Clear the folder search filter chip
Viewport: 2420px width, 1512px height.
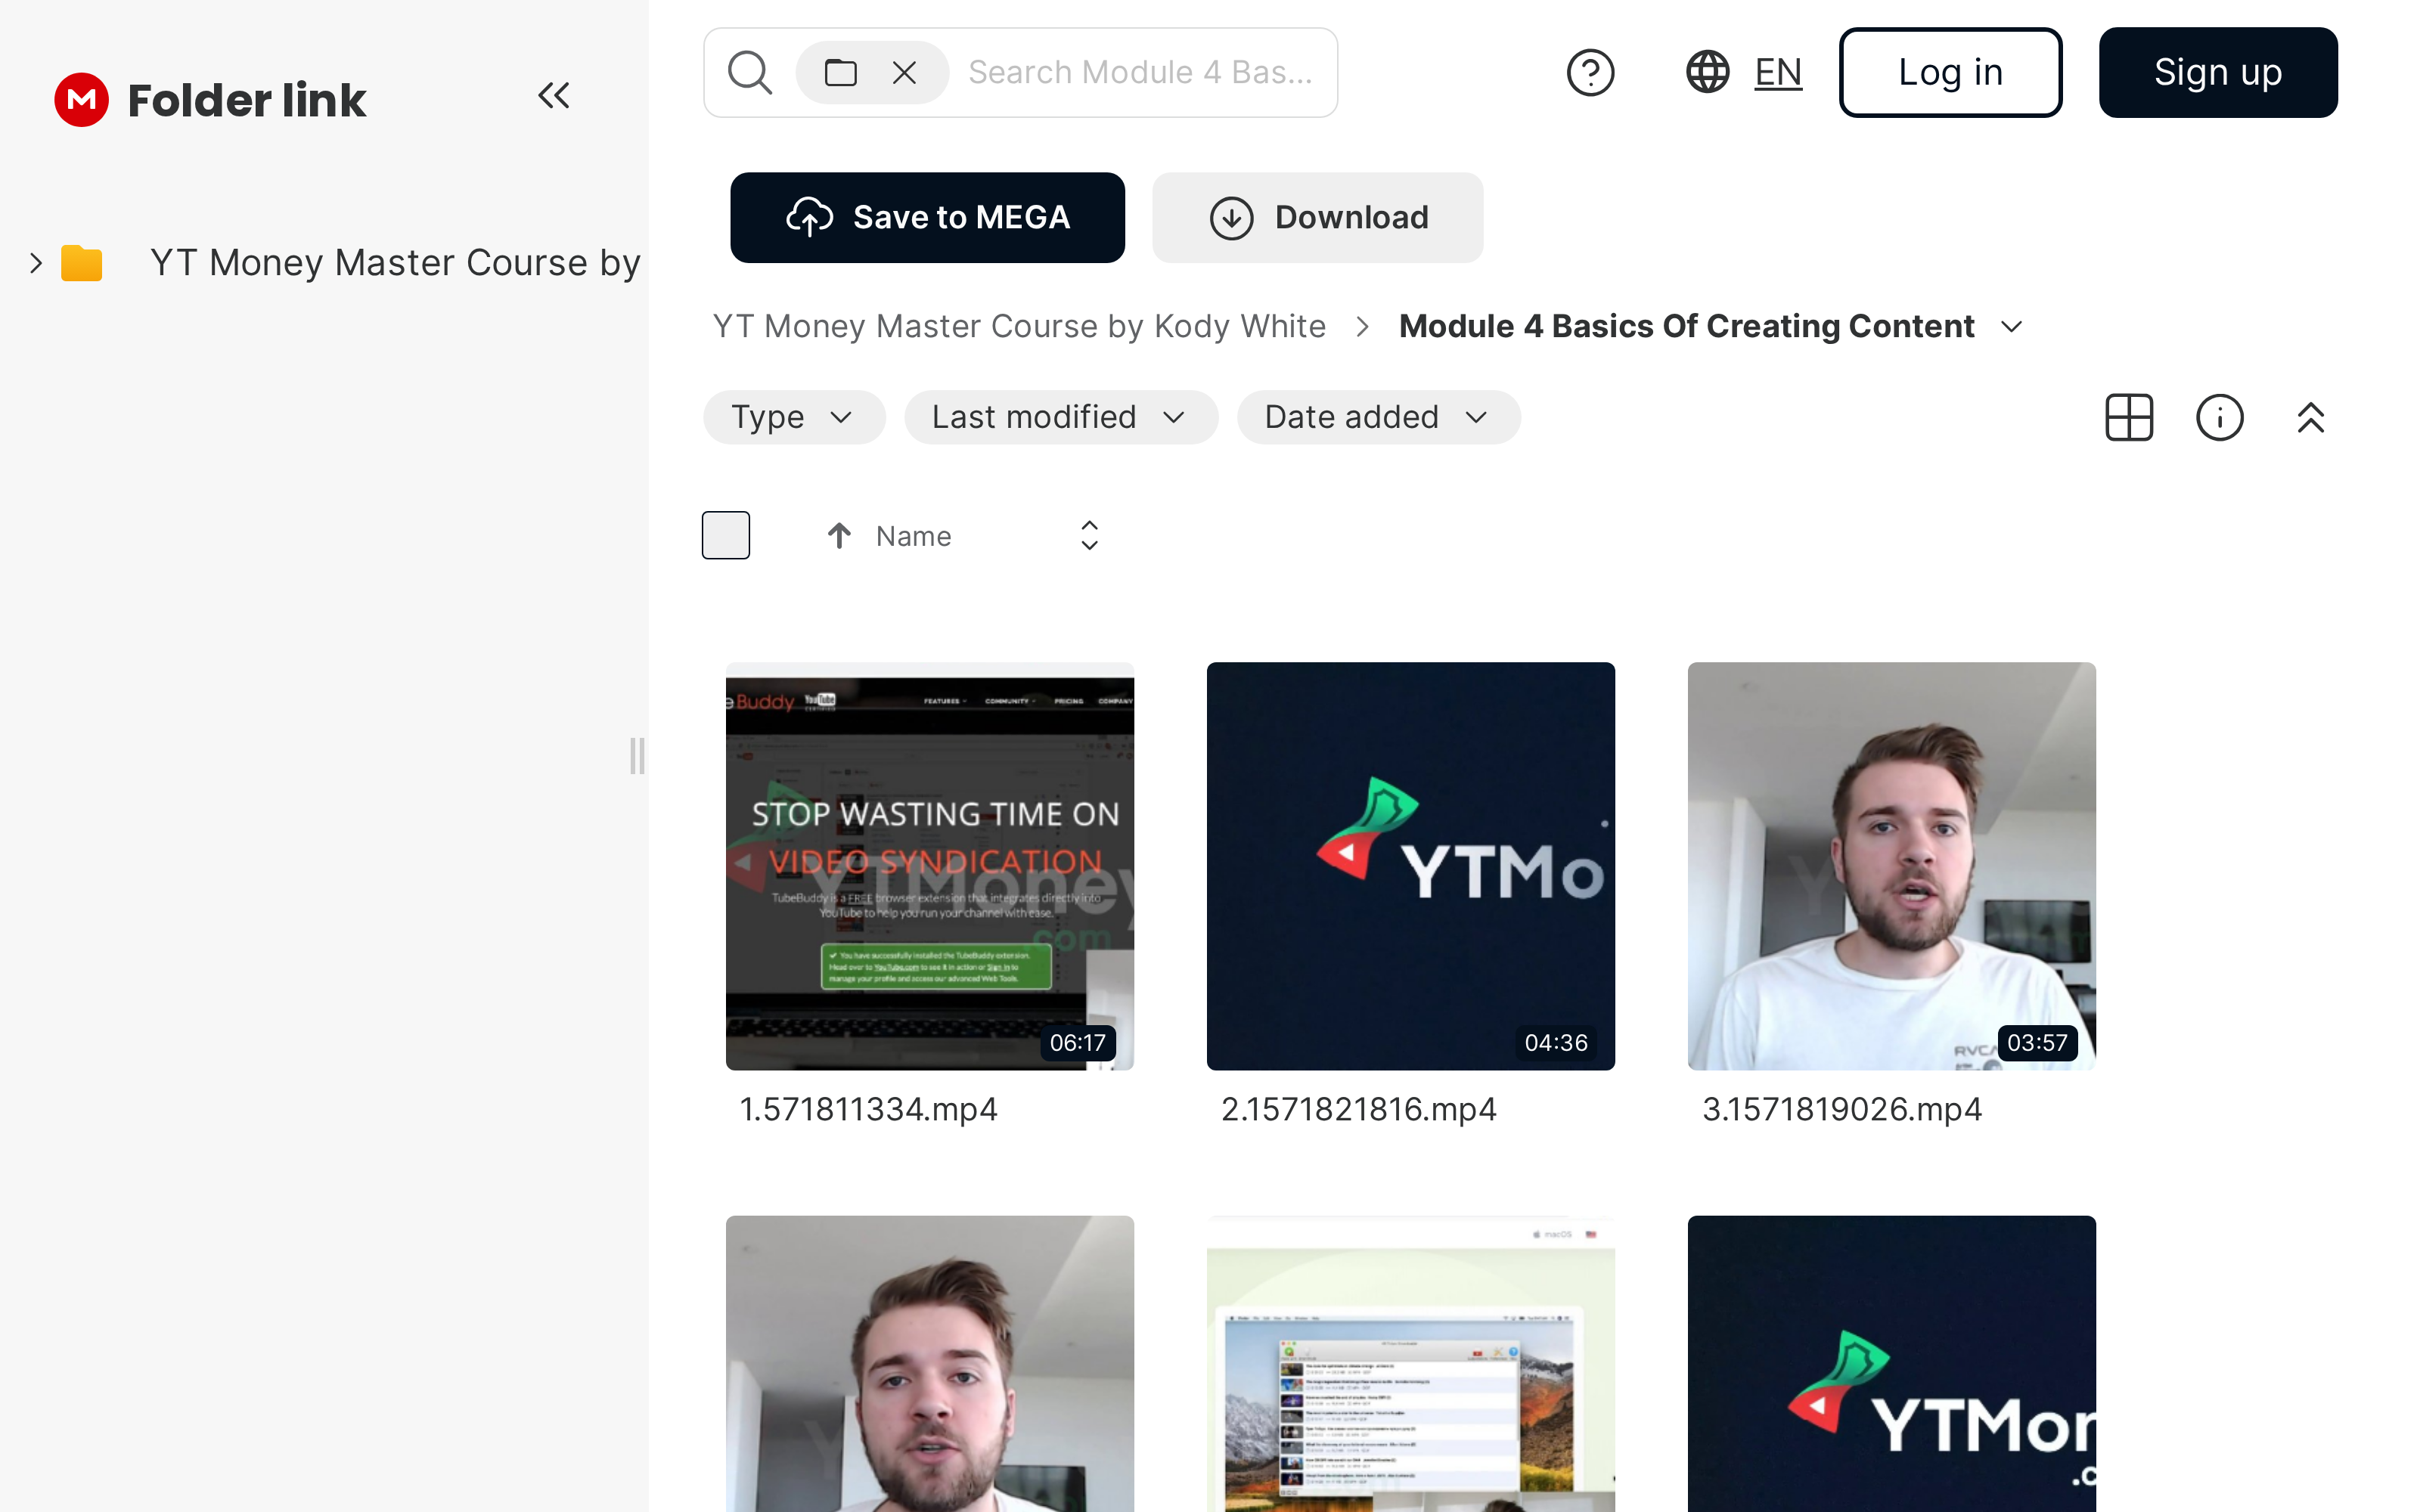click(x=904, y=73)
